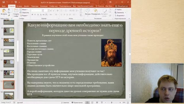The image size is (184, 104).
Task: Expand the Макет layout dropdown
Action: pyautogui.click(x=24, y=10)
